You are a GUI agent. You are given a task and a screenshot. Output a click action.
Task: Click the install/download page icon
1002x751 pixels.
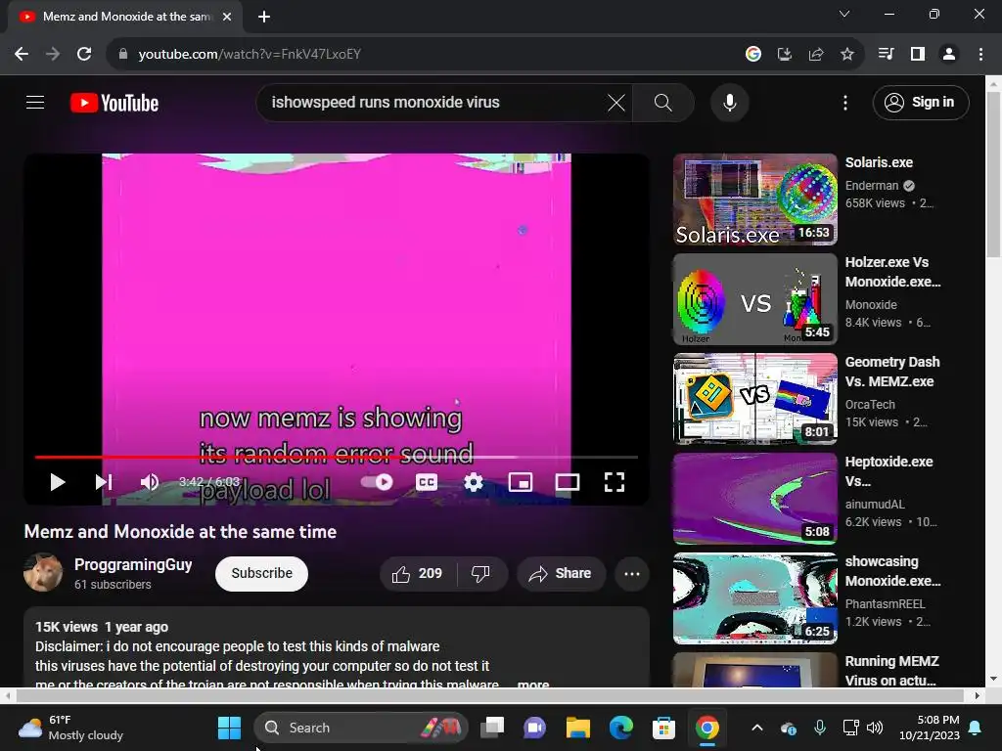784,54
